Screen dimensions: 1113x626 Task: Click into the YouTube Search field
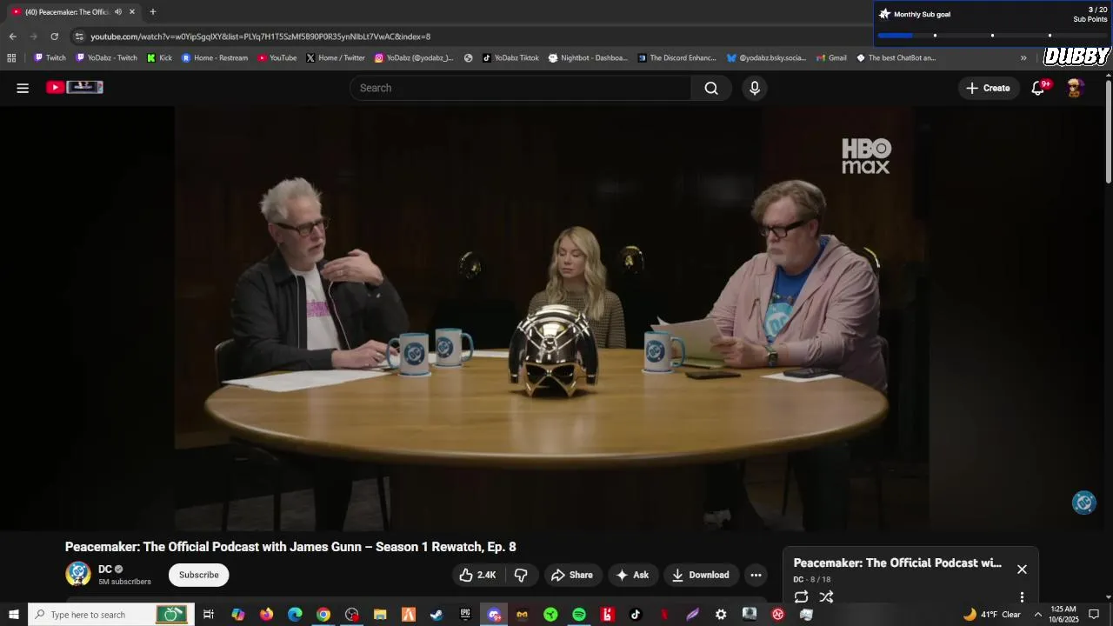pyautogui.click(x=520, y=88)
